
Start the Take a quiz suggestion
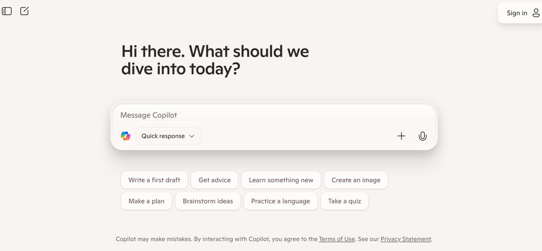click(x=344, y=201)
